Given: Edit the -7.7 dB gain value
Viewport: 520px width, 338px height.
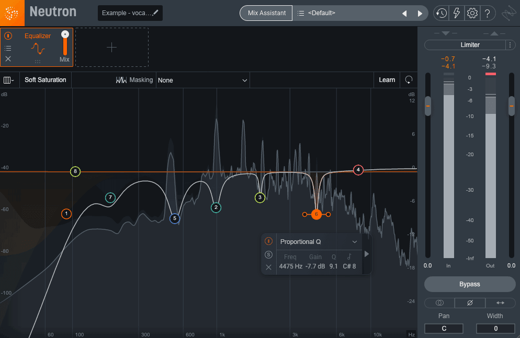Looking at the screenshot, I should [x=315, y=266].
